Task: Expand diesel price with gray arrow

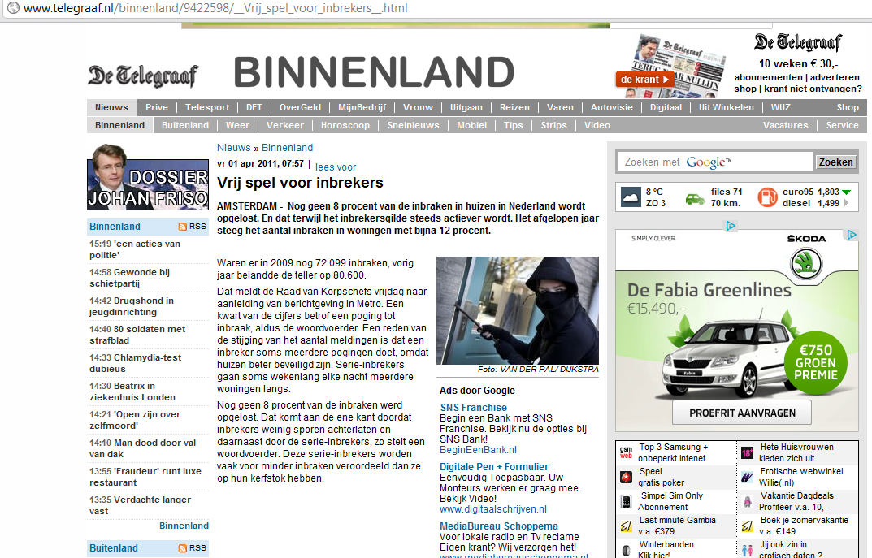Action: click(x=847, y=203)
